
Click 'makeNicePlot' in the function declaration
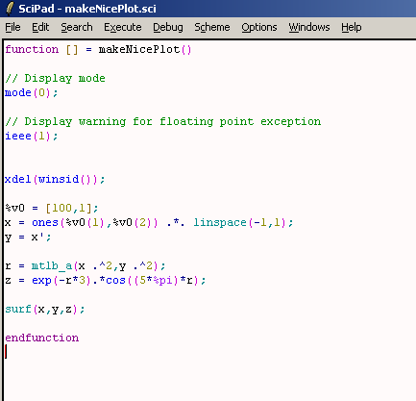coord(139,50)
